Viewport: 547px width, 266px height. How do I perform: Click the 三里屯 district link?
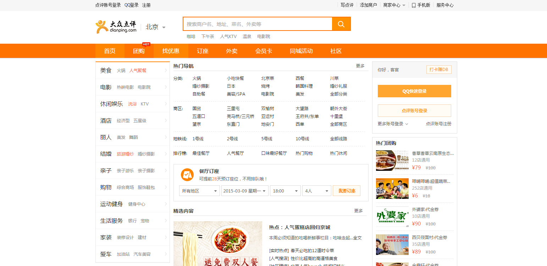click(x=233, y=109)
